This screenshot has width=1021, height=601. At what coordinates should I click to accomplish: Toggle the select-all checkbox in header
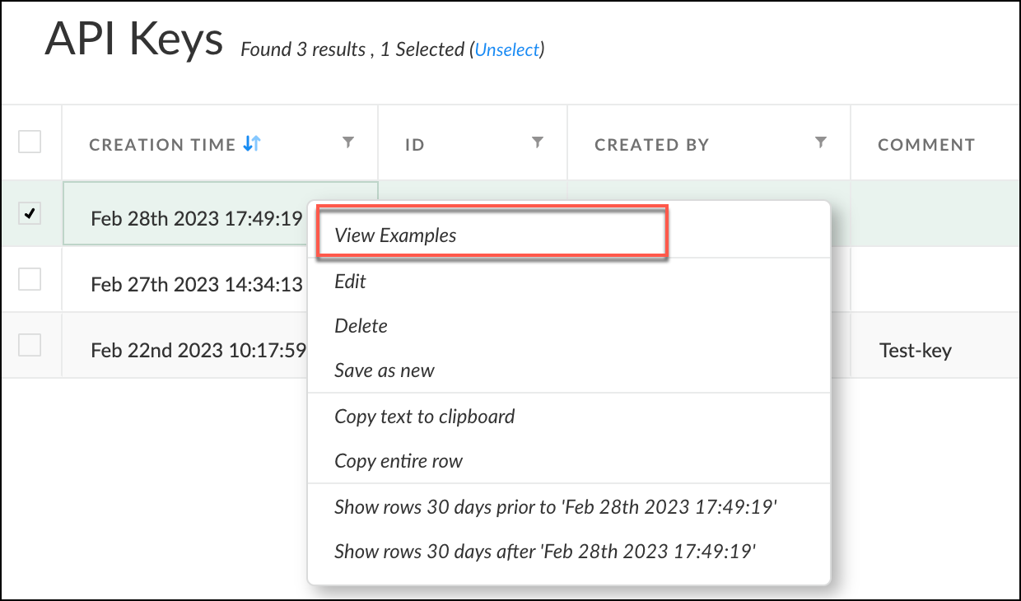(30, 142)
